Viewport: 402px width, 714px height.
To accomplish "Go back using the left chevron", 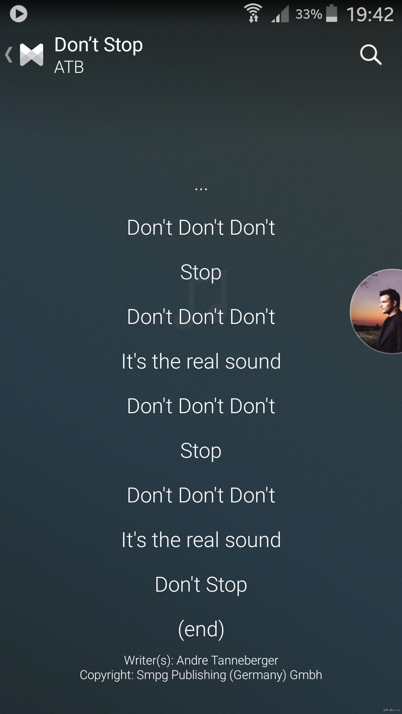I will click(x=9, y=55).
